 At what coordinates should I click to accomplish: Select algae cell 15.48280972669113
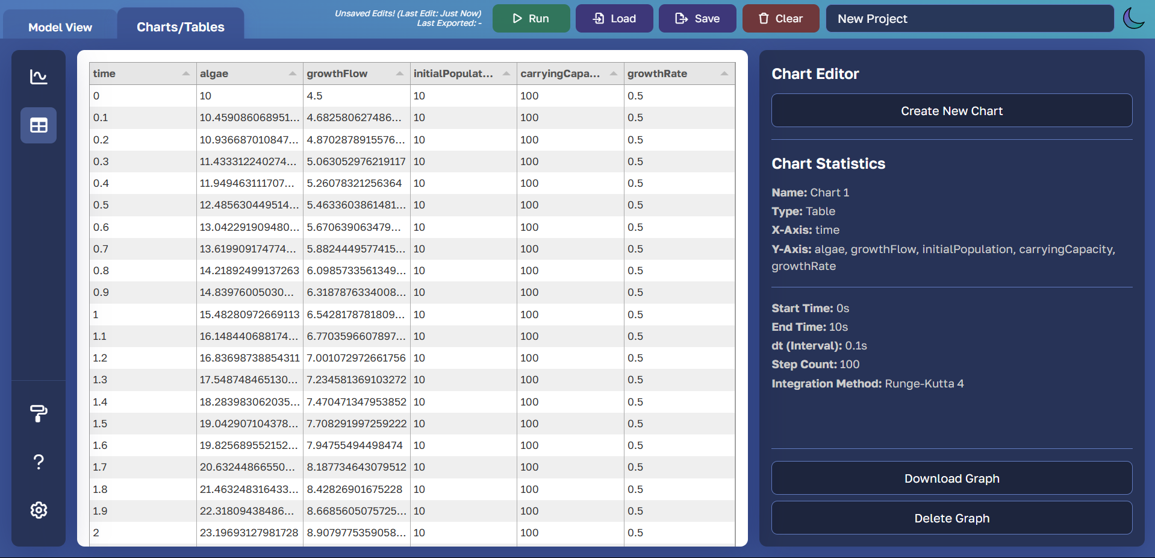click(249, 315)
